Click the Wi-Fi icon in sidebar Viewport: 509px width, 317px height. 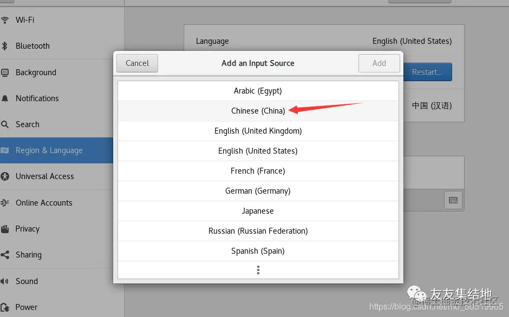point(4,20)
